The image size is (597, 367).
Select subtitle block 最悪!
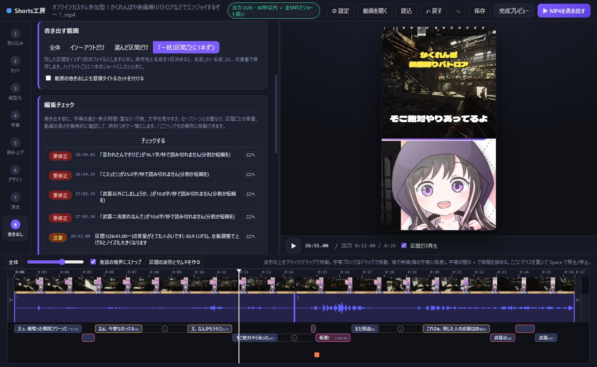(x=333, y=338)
